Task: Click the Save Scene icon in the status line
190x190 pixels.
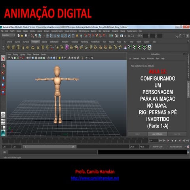Action: [x=26, y=36]
